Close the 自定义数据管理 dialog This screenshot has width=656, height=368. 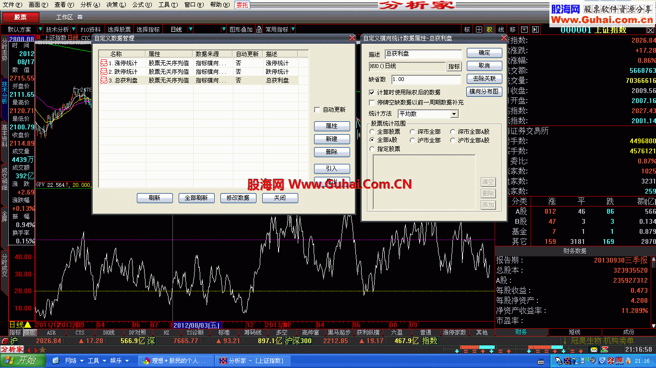[352, 38]
